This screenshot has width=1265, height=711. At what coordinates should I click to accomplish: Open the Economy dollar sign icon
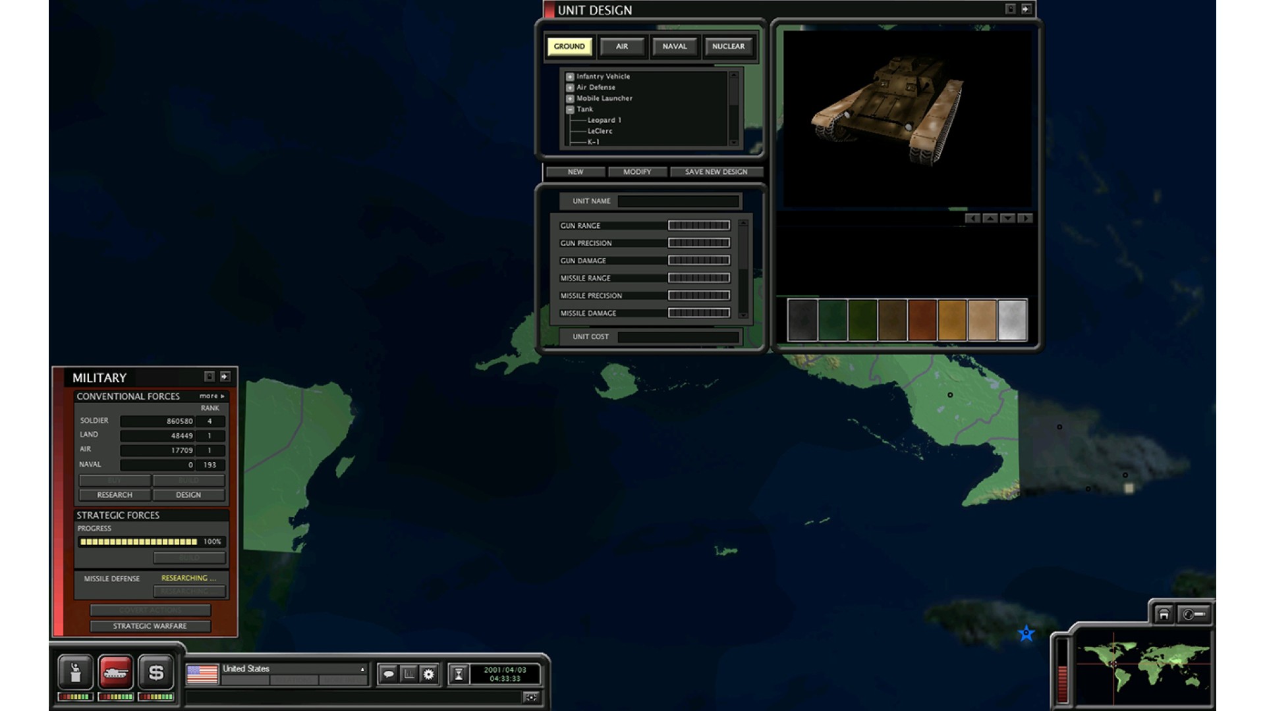156,672
